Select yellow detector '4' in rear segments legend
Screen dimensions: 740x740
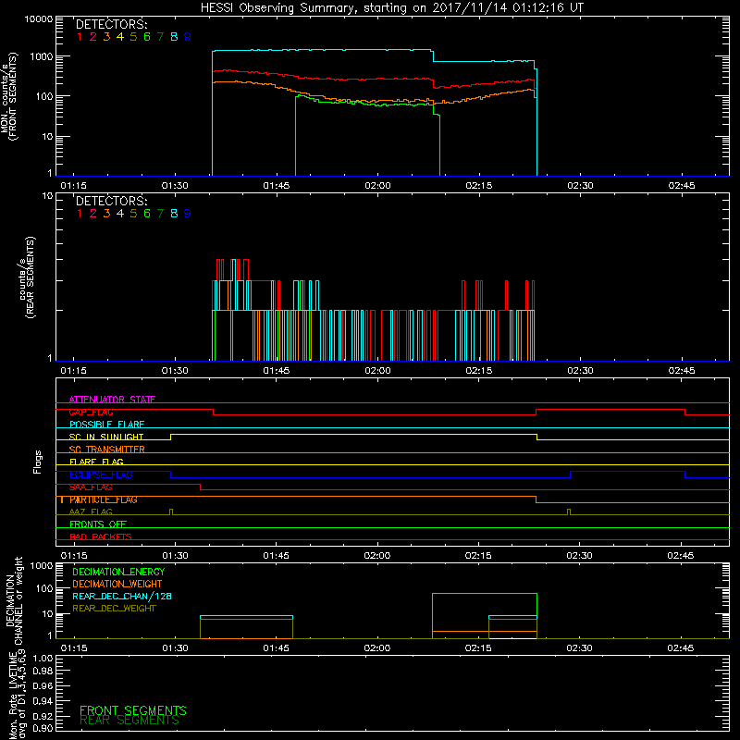[x=120, y=214]
